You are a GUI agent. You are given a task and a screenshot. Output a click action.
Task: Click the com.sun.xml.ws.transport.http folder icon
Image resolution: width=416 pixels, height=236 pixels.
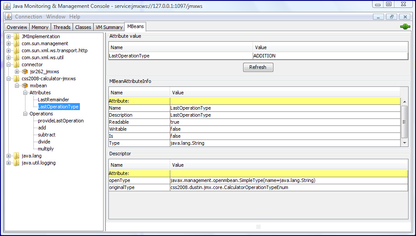click(17, 50)
